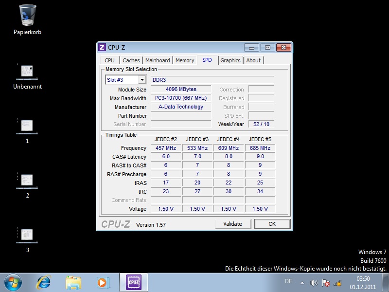This screenshot has height=292, width=389.
Task: Click the Max Bandwidth PC3-10700 field
Action: click(x=181, y=98)
